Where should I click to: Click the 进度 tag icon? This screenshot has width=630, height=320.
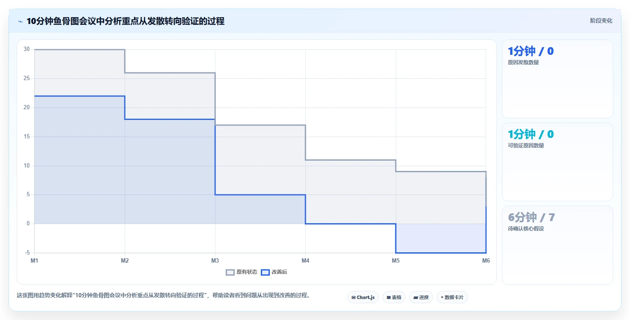(415, 297)
